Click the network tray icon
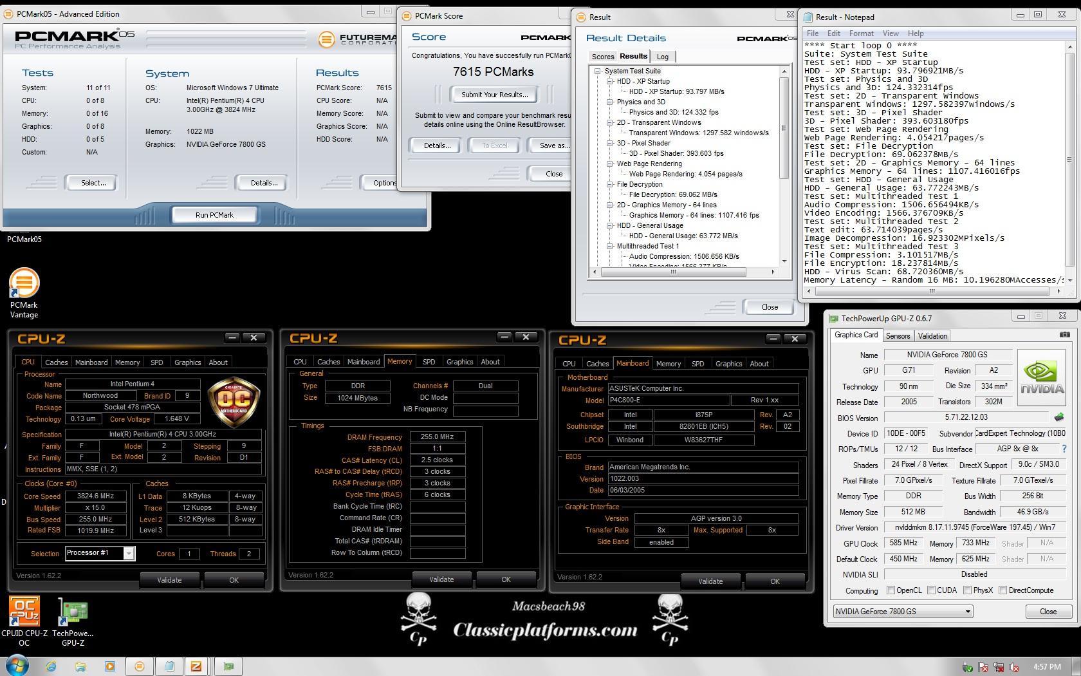Screen dimensions: 1081x676 (999, 667)
